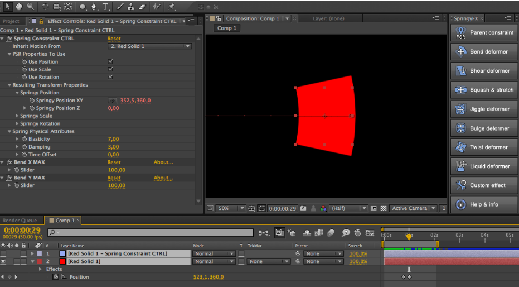Open the 50% magnification dropdown

click(231, 208)
